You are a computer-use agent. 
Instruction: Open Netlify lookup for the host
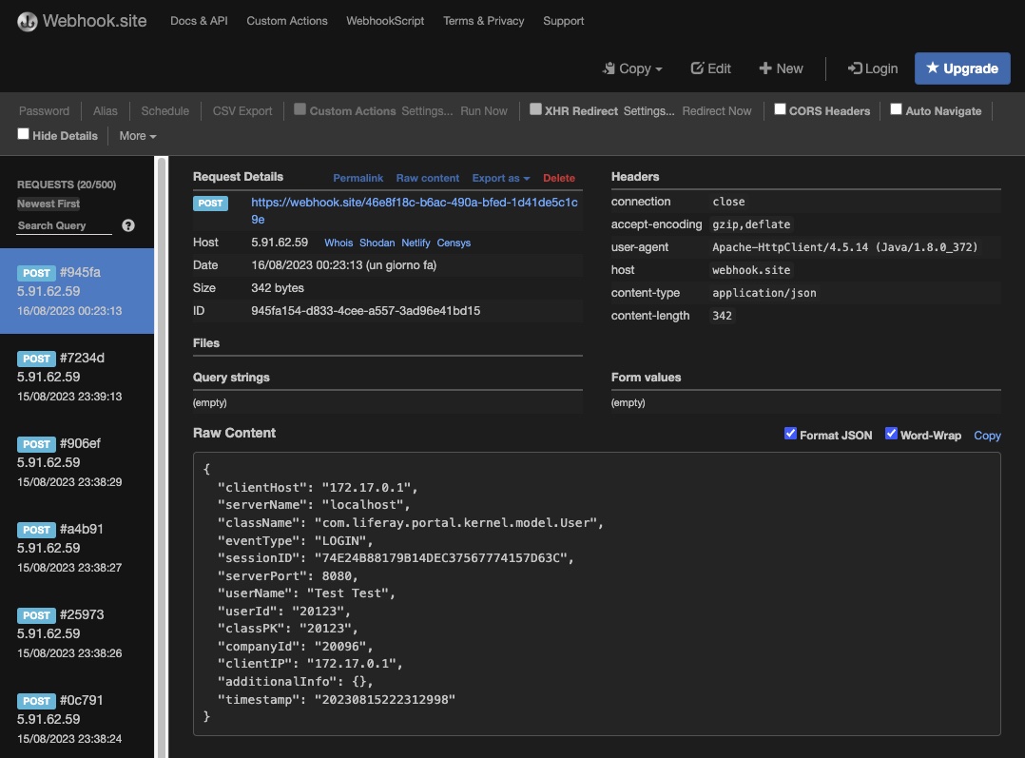pos(416,243)
